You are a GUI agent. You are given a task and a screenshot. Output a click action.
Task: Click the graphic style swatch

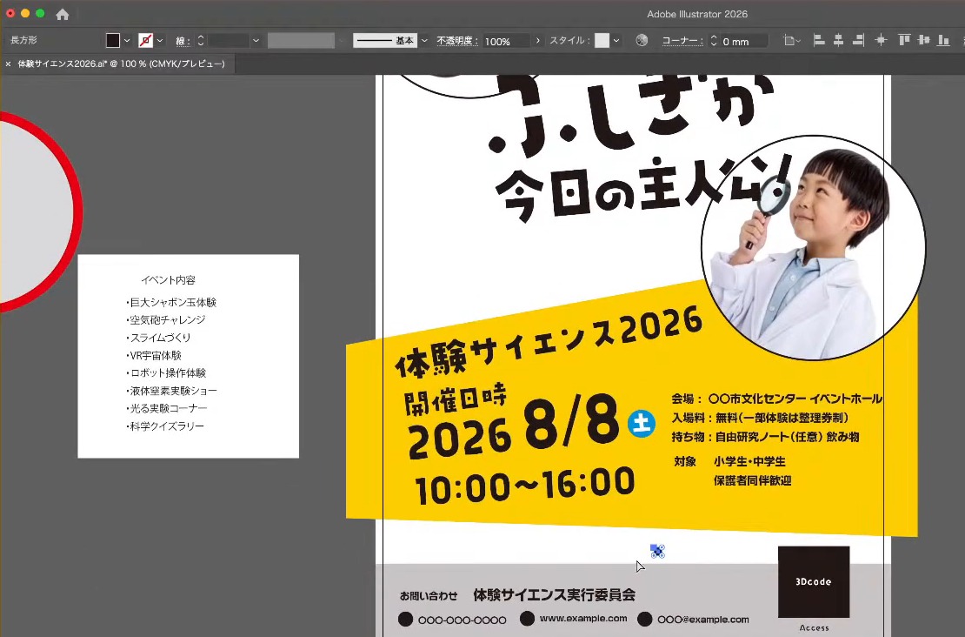602,41
